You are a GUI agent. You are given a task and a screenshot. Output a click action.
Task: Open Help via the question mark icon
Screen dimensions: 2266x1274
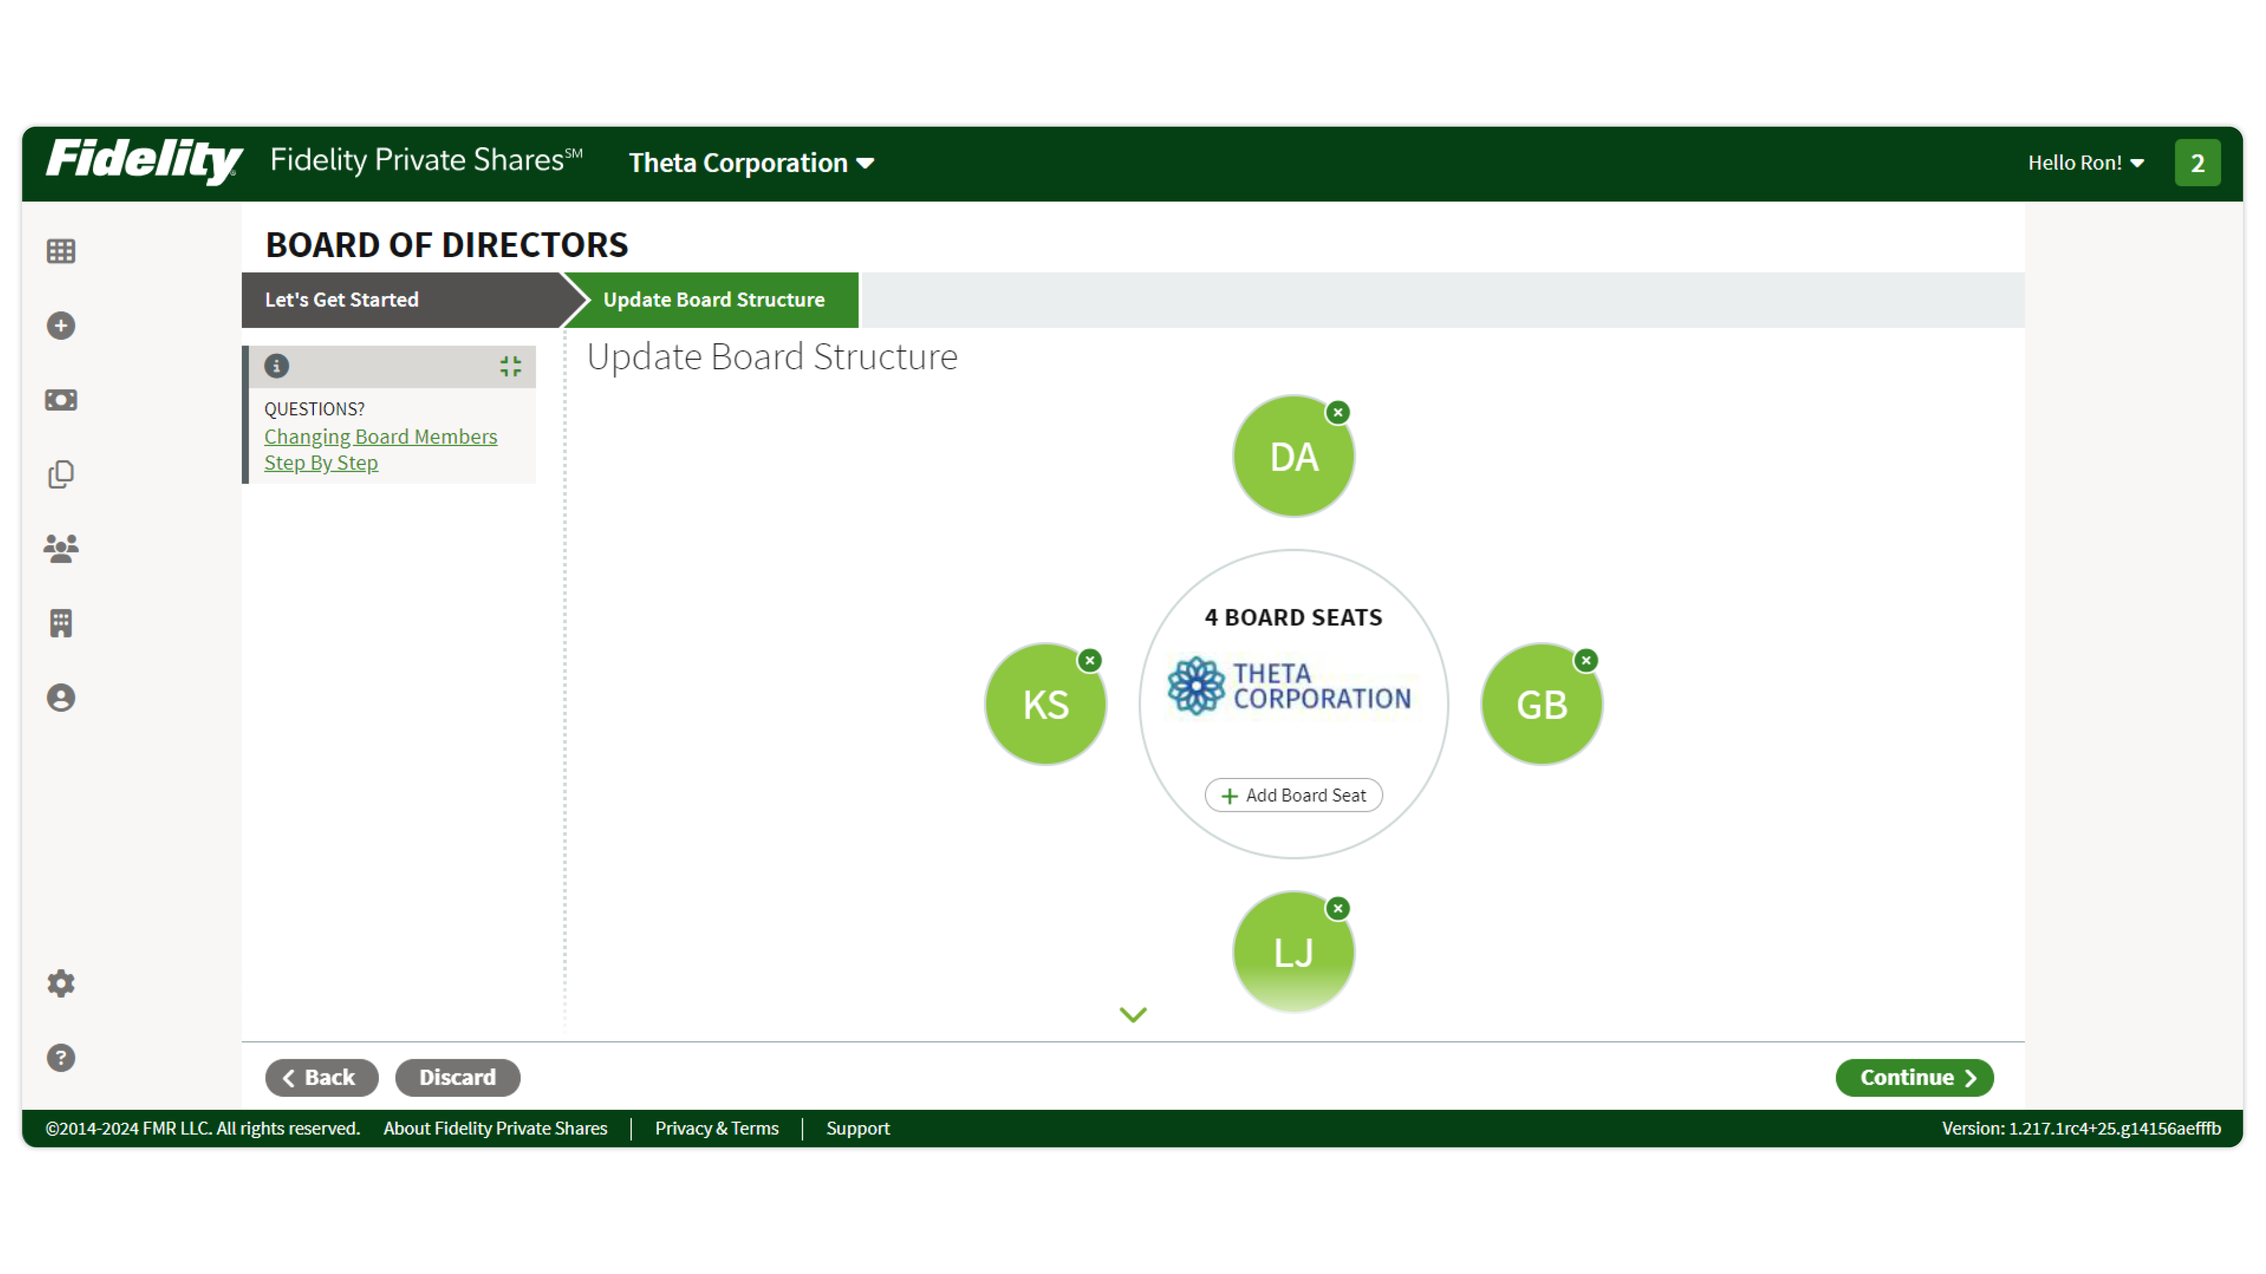tap(60, 1058)
